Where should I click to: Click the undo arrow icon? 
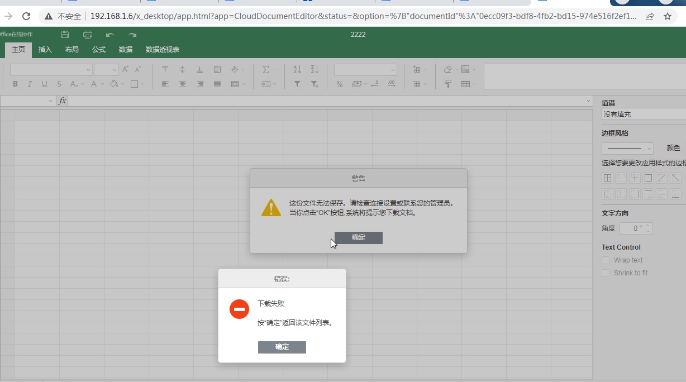tap(110, 35)
